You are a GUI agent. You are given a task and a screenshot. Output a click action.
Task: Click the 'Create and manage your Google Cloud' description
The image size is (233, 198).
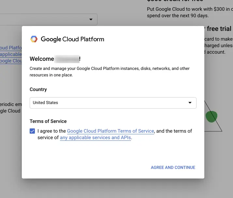coord(109,72)
